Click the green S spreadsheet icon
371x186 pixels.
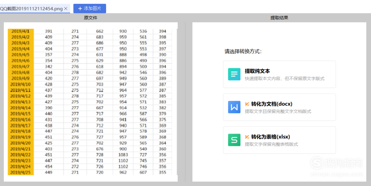click(234, 140)
